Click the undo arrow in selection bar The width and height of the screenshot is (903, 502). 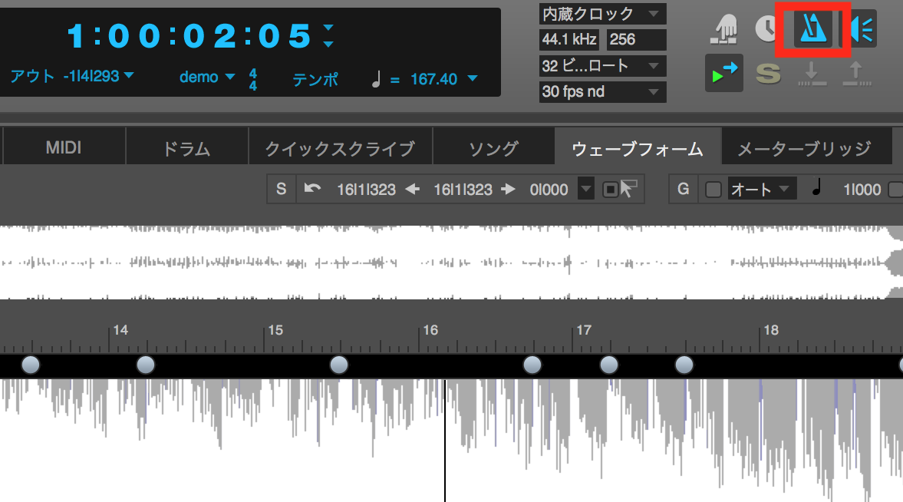(x=312, y=189)
